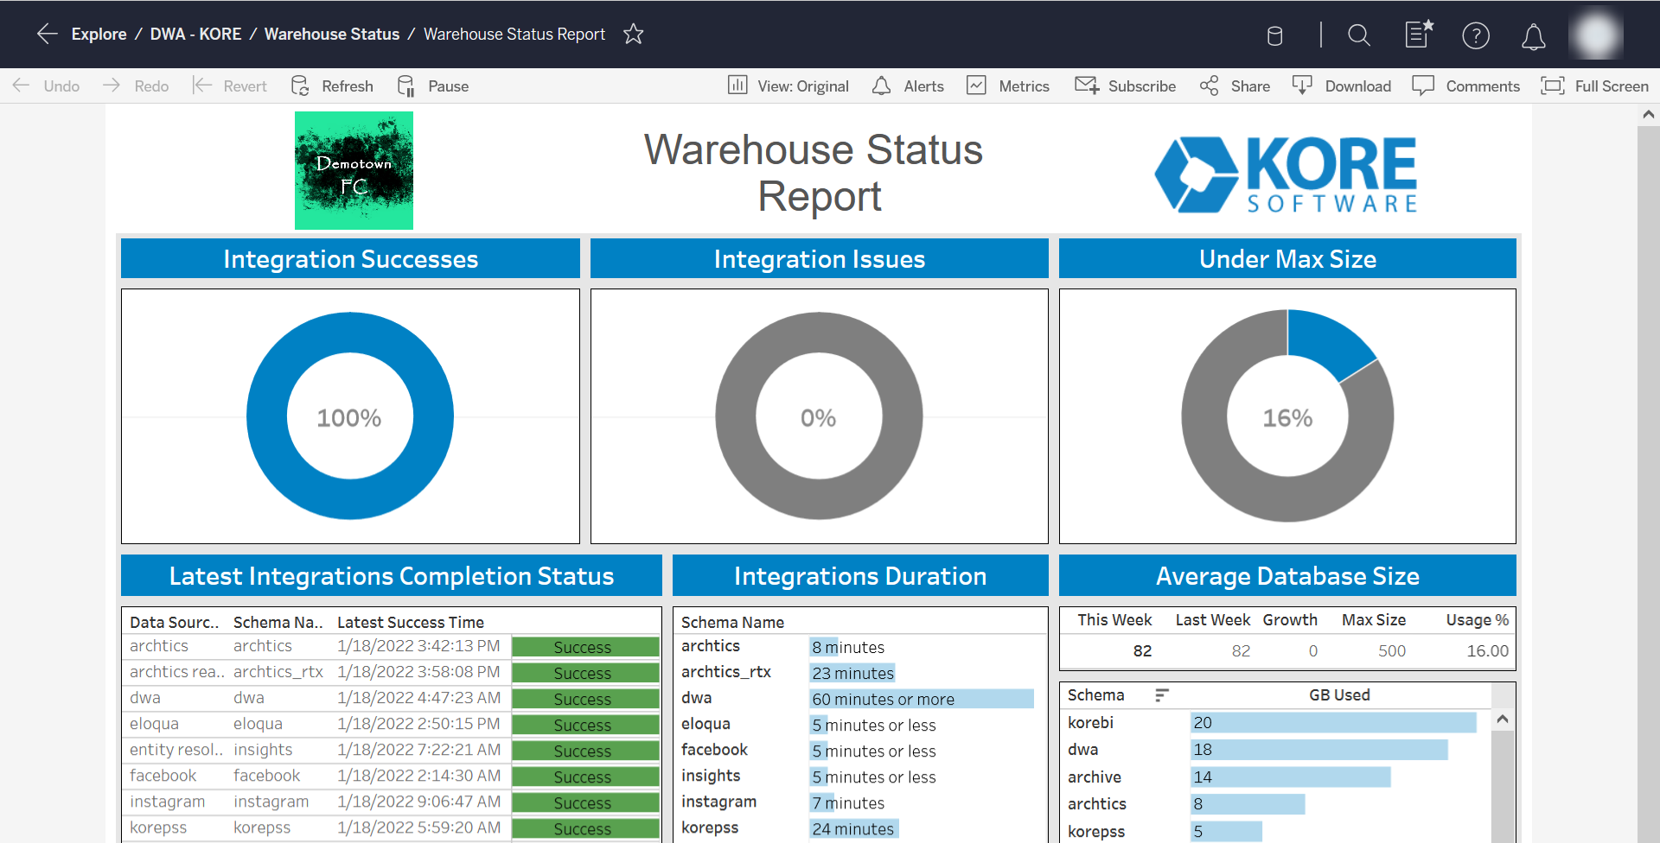Click the Share nodes icon
The width and height of the screenshot is (1660, 843).
(1210, 86)
